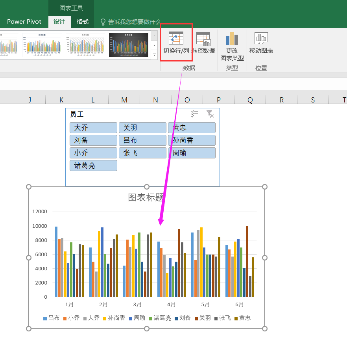Switch to the 格式 ribbon tab
The height and width of the screenshot is (346, 347).
(x=82, y=22)
